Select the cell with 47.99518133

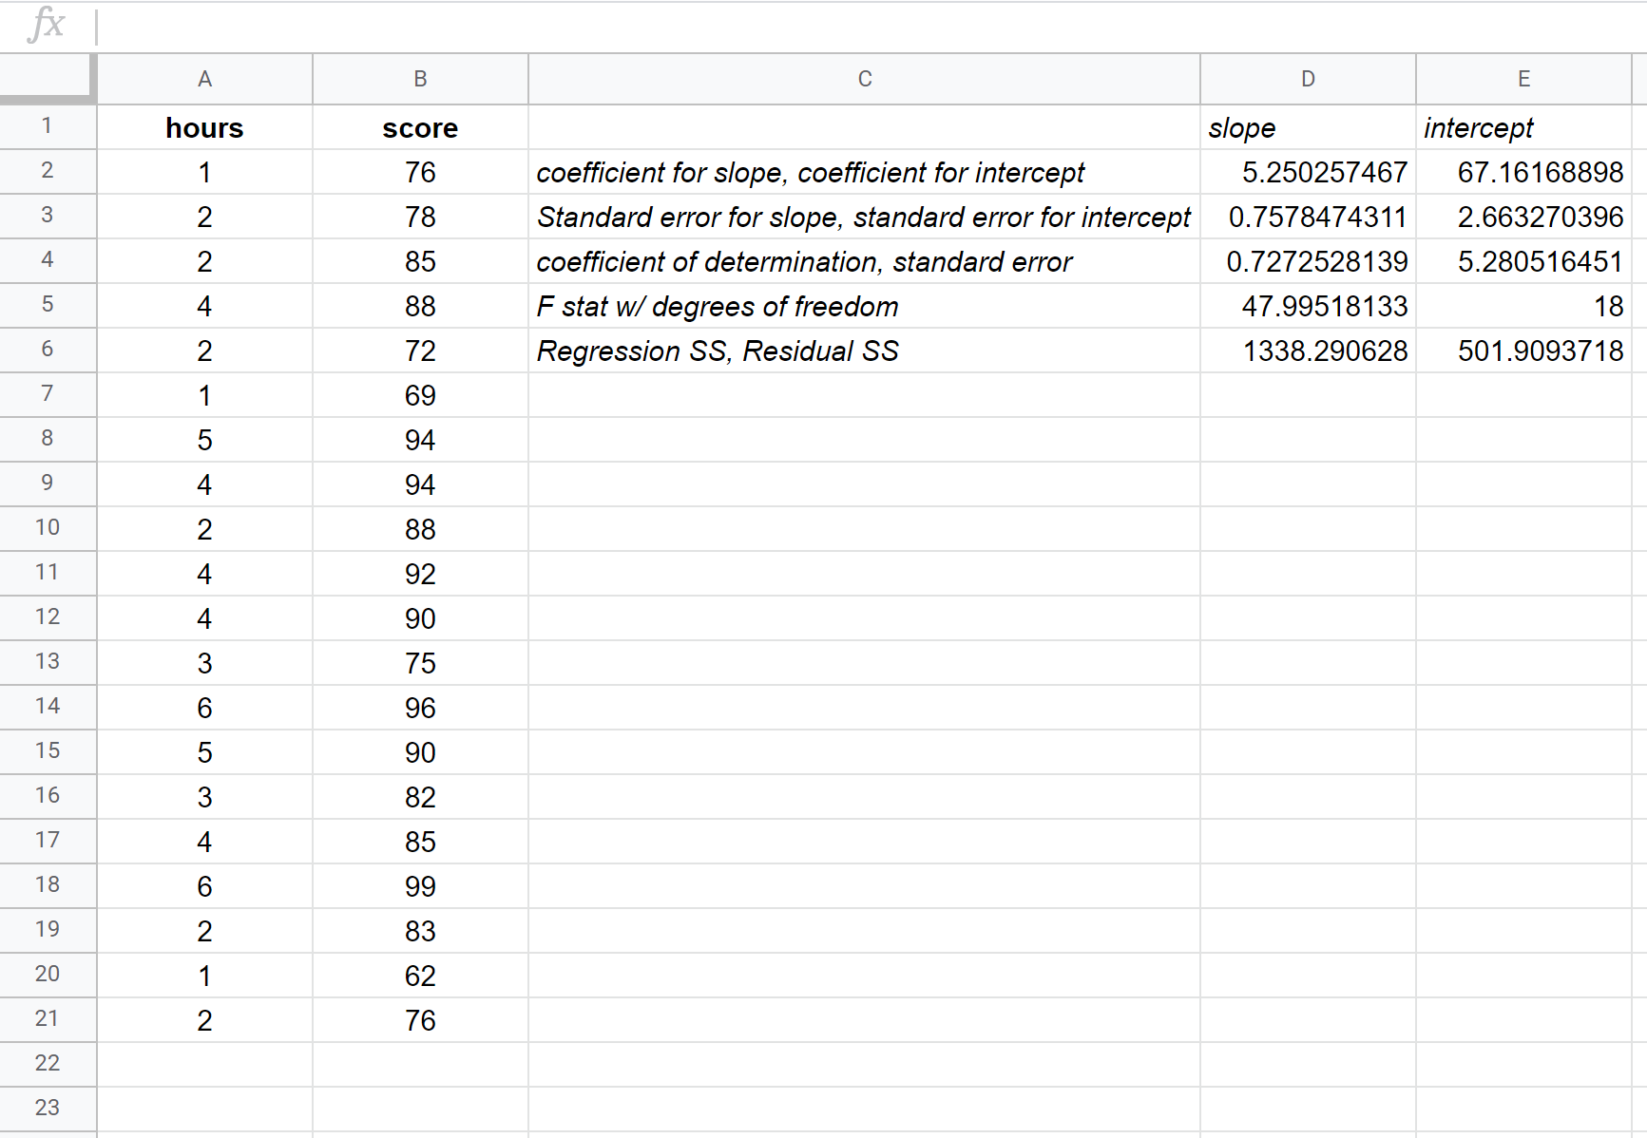tap(1308, 306)
